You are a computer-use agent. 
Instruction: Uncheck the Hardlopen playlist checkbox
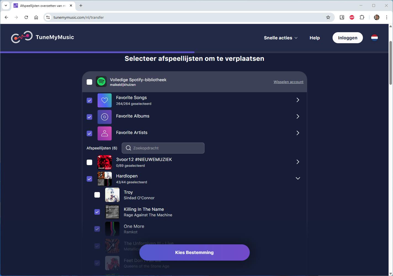point(89,179)
